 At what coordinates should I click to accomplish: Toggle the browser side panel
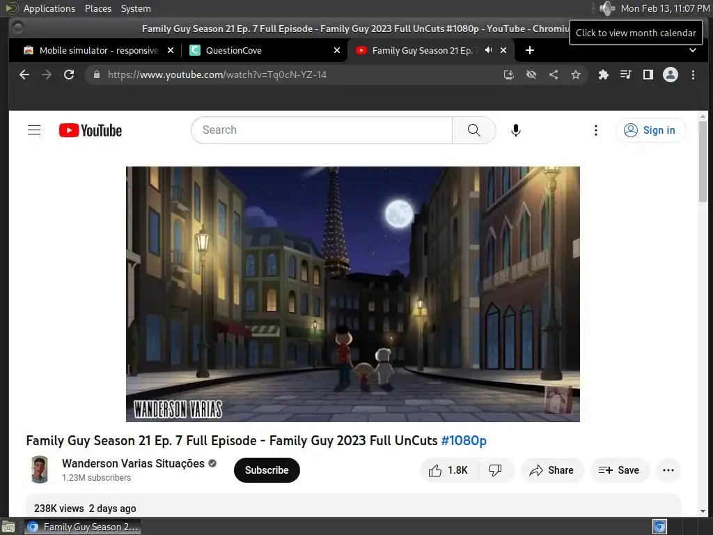tap(648, 75)
